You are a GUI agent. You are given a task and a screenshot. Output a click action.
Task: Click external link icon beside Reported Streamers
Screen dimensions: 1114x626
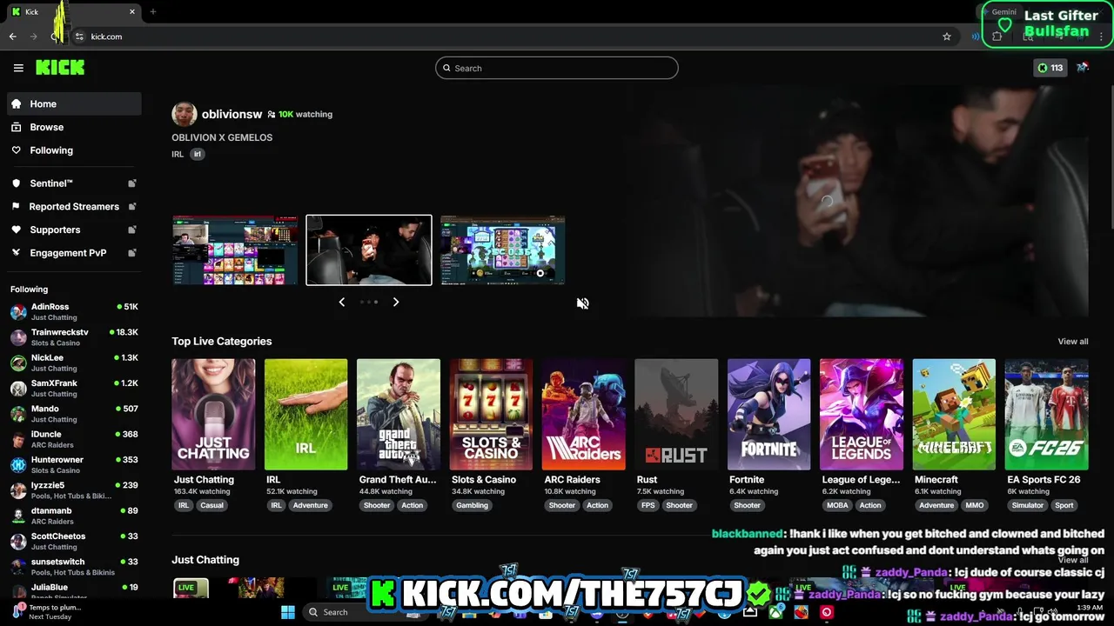point(132,206)
